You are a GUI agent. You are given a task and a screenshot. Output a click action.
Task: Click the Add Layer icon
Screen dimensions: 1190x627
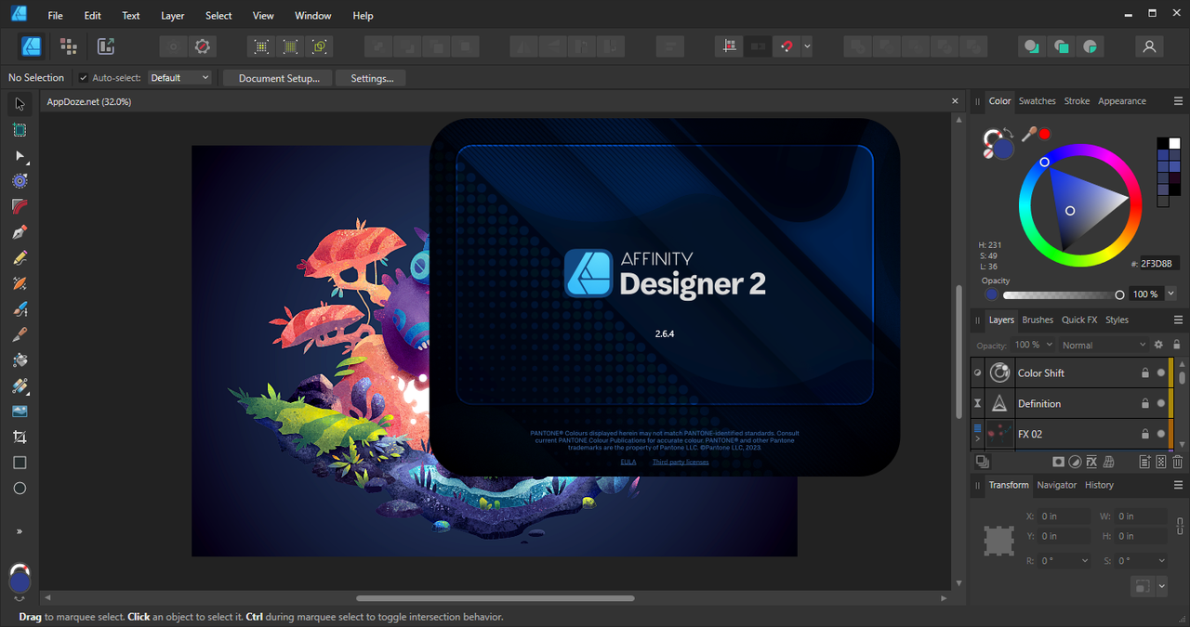(1144, 462)
